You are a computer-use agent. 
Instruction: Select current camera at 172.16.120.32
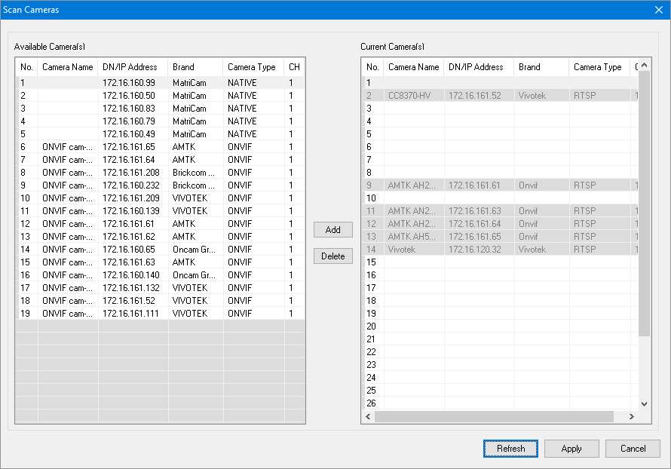(475, 250)
